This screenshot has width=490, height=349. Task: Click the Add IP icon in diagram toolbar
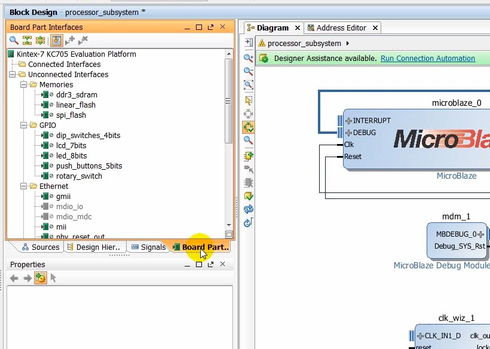[x=249, y=155]
